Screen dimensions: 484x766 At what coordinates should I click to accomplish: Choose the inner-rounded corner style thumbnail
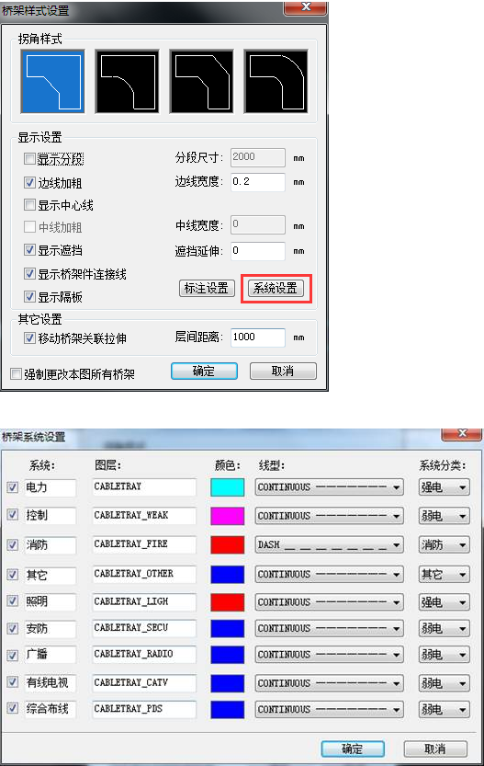click(128, 81)
